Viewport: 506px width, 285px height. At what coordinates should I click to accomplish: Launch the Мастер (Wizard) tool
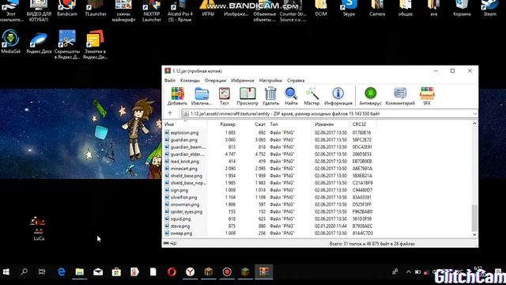[312, 96]
